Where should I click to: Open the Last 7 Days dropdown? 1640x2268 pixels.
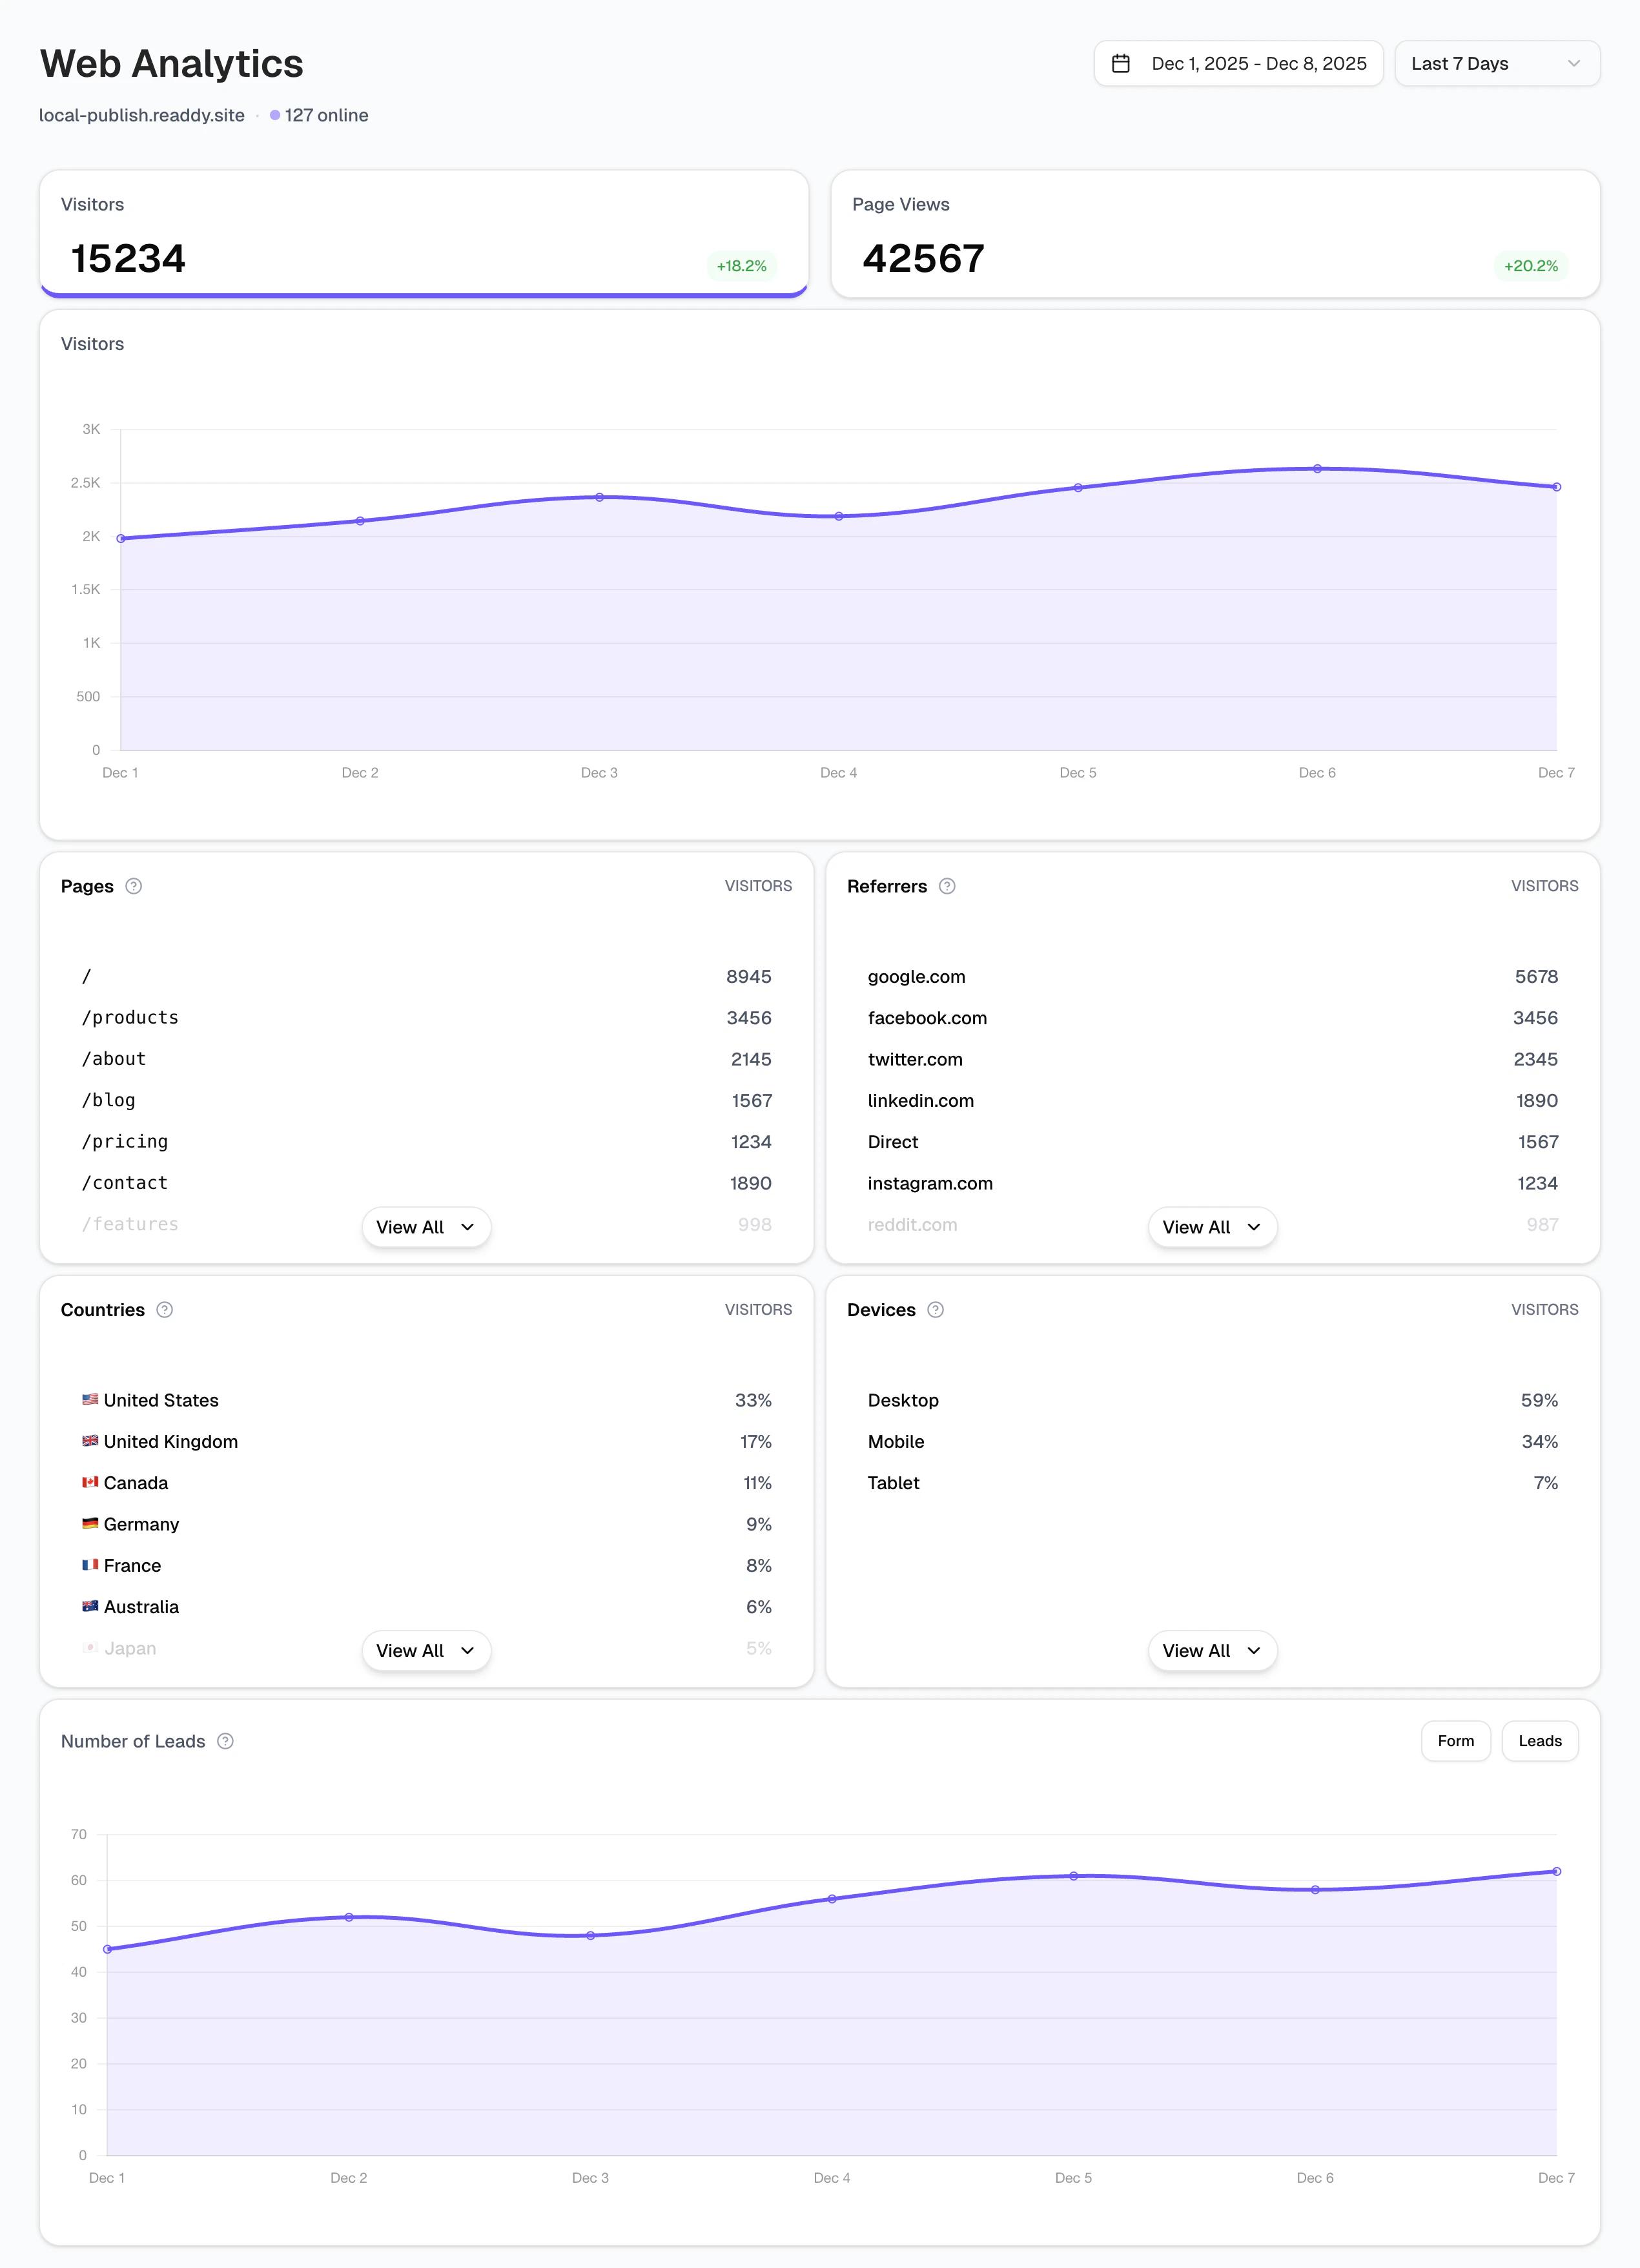click(x=1496, y=64)
